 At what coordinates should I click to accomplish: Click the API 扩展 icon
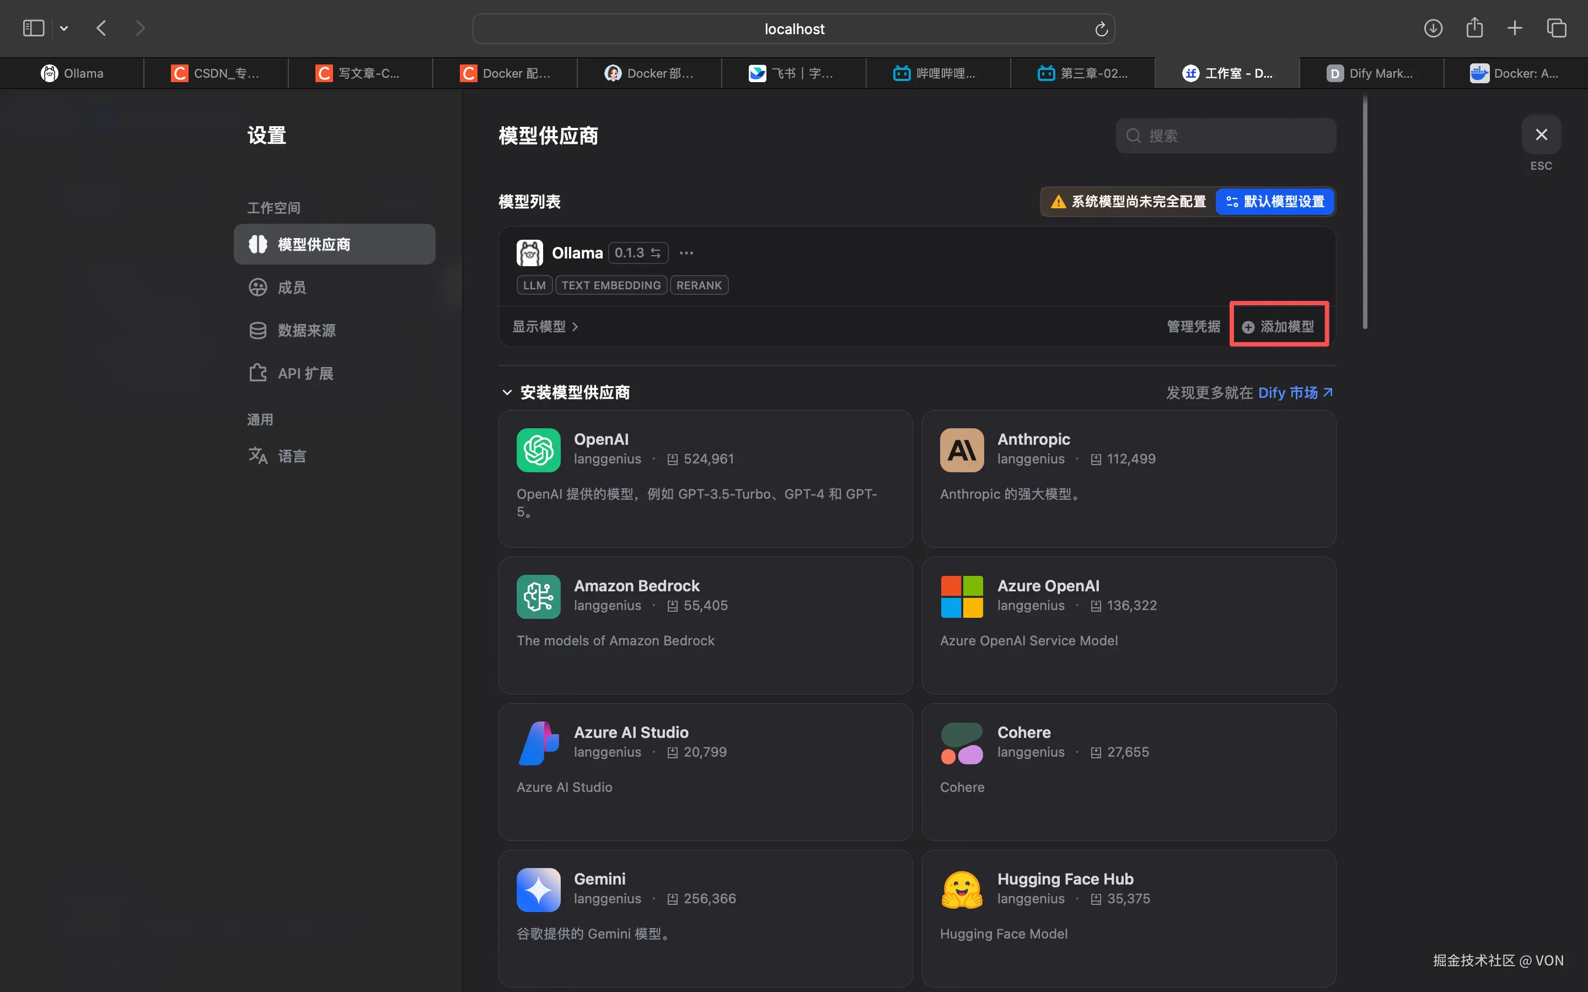click(x=258, y=372)
